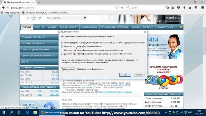Reload the page with refresh icon
Viewport: 206px width, 116px height.
pos(122,8)
